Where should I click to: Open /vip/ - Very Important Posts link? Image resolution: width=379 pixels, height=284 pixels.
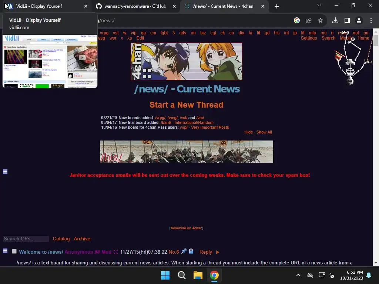click(204, 127)
